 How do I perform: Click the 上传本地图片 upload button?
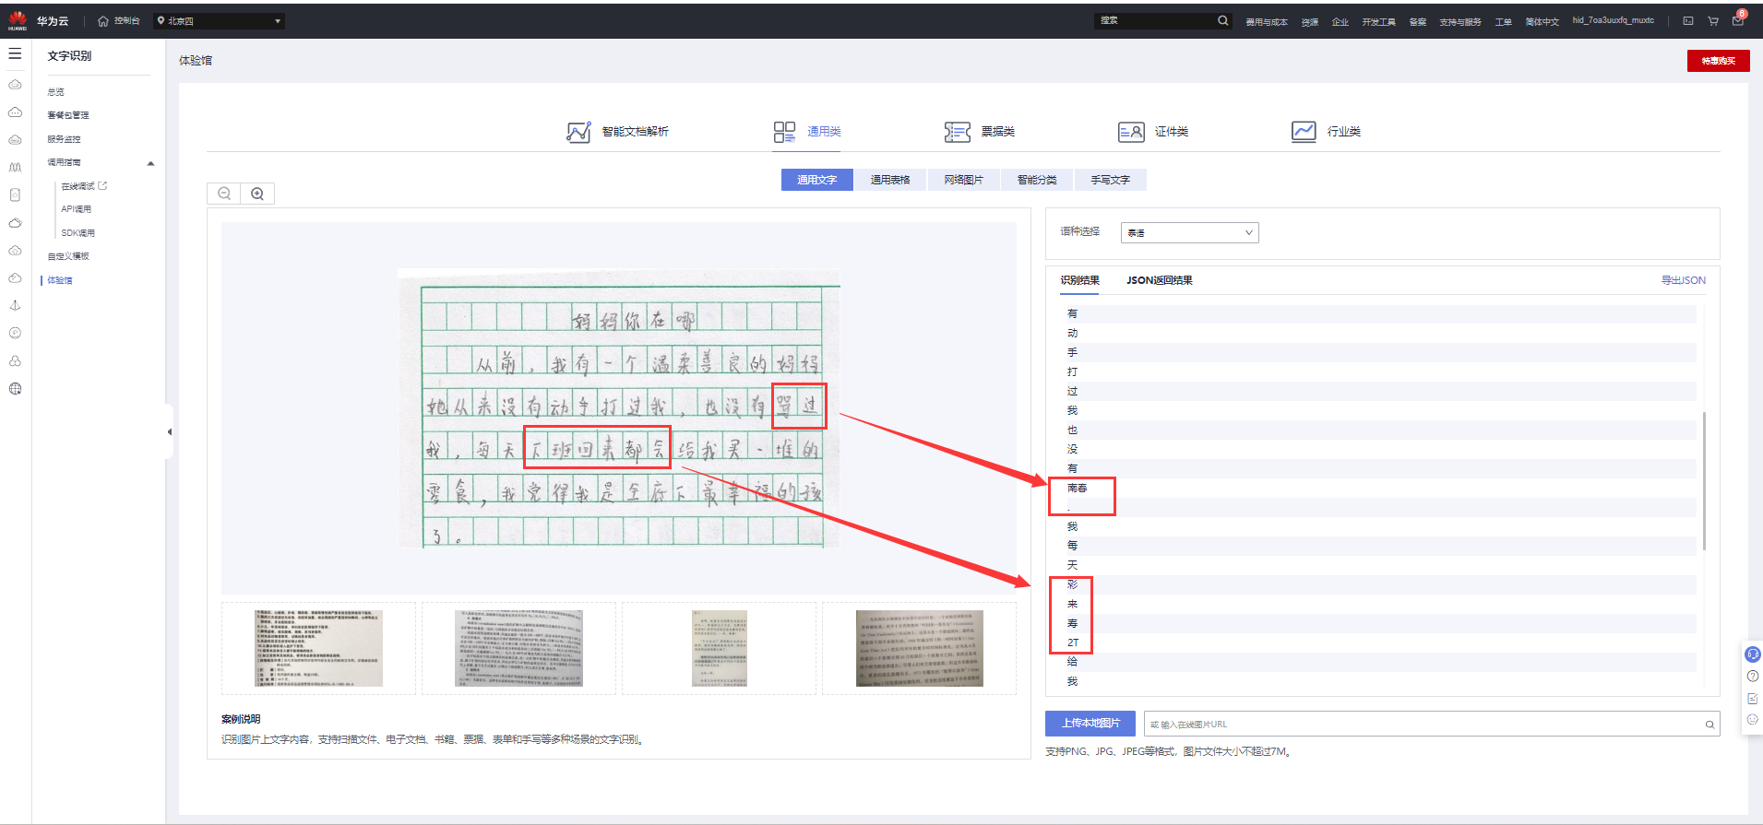[1090, 724]
